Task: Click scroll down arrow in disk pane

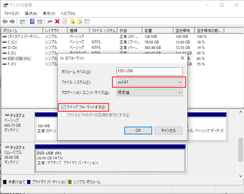Action: [x=240, y=176]
